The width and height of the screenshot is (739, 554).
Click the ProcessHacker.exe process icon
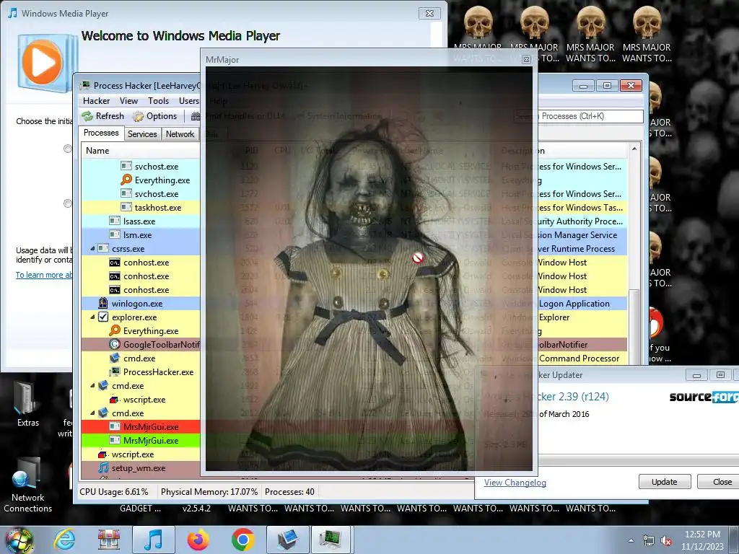(x=115, y=371)
